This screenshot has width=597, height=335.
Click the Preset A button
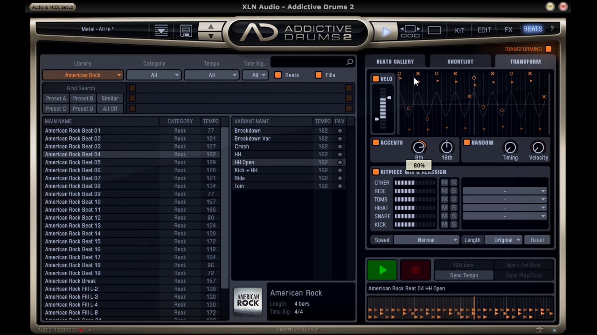tap(56, 99)
